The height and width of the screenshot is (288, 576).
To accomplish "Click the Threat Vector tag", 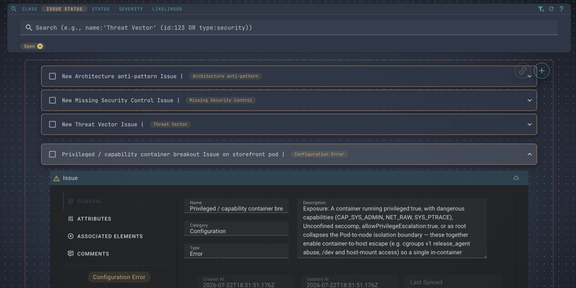I will (170, 124).
